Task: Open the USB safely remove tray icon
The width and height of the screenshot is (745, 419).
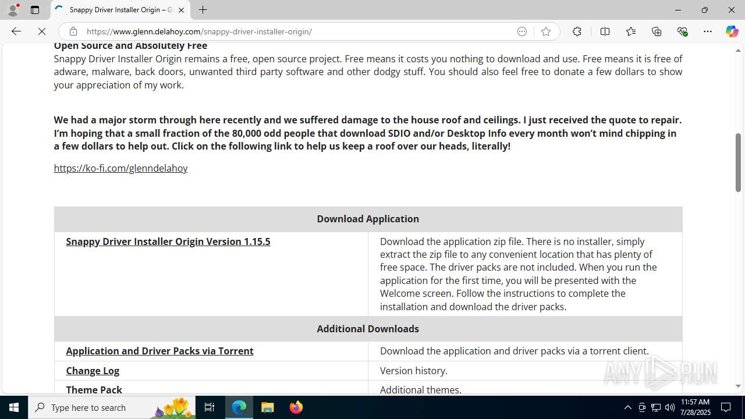Action: 642,407
